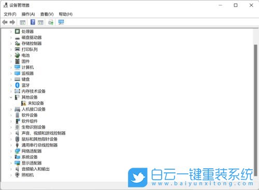Click the 人机接口设备 icon

(x=17, y=109)
